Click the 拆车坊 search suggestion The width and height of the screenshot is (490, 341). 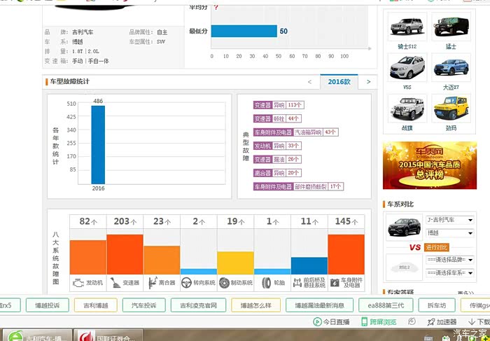437,305
